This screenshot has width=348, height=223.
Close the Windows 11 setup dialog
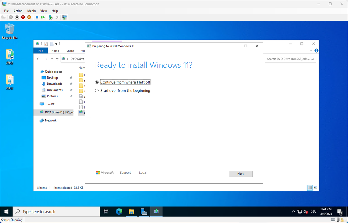pyautogui.click(x=257, y=46)
